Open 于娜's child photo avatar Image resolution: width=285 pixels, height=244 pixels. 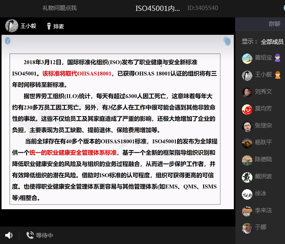pos(247,228)
